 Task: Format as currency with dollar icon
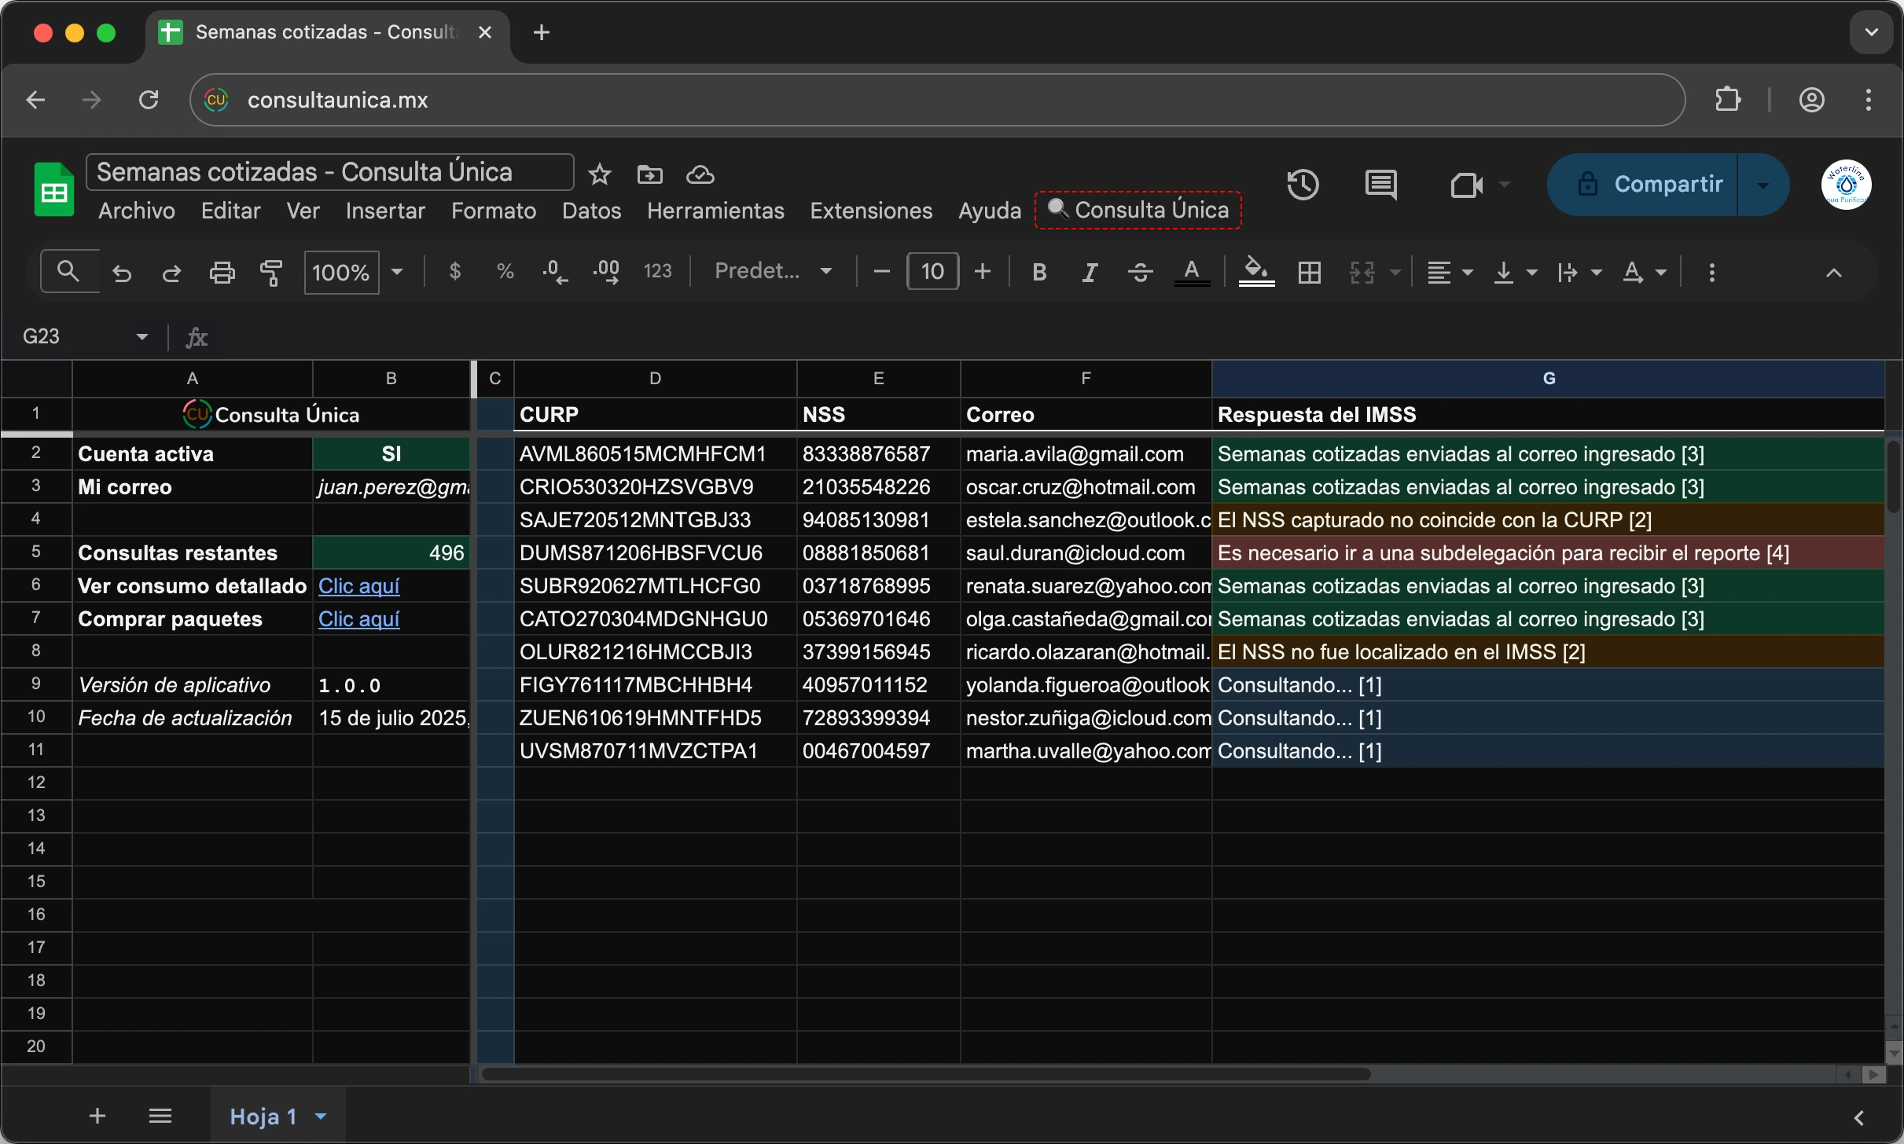click(x=454, y=272)
